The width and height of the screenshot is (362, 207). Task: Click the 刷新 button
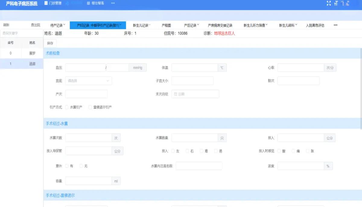click(x=6, y=25)
